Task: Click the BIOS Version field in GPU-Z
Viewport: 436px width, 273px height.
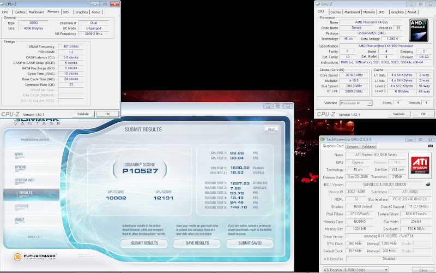Action: [384, 185]
